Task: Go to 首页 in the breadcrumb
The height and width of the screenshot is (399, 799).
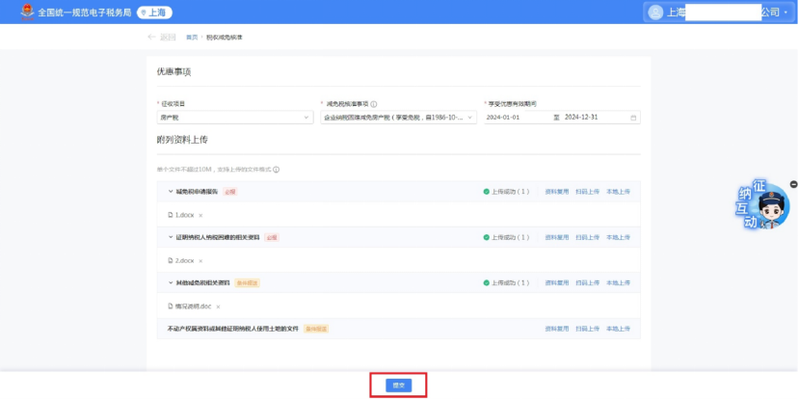Action: pyautogui.click(x=192, y=37)
